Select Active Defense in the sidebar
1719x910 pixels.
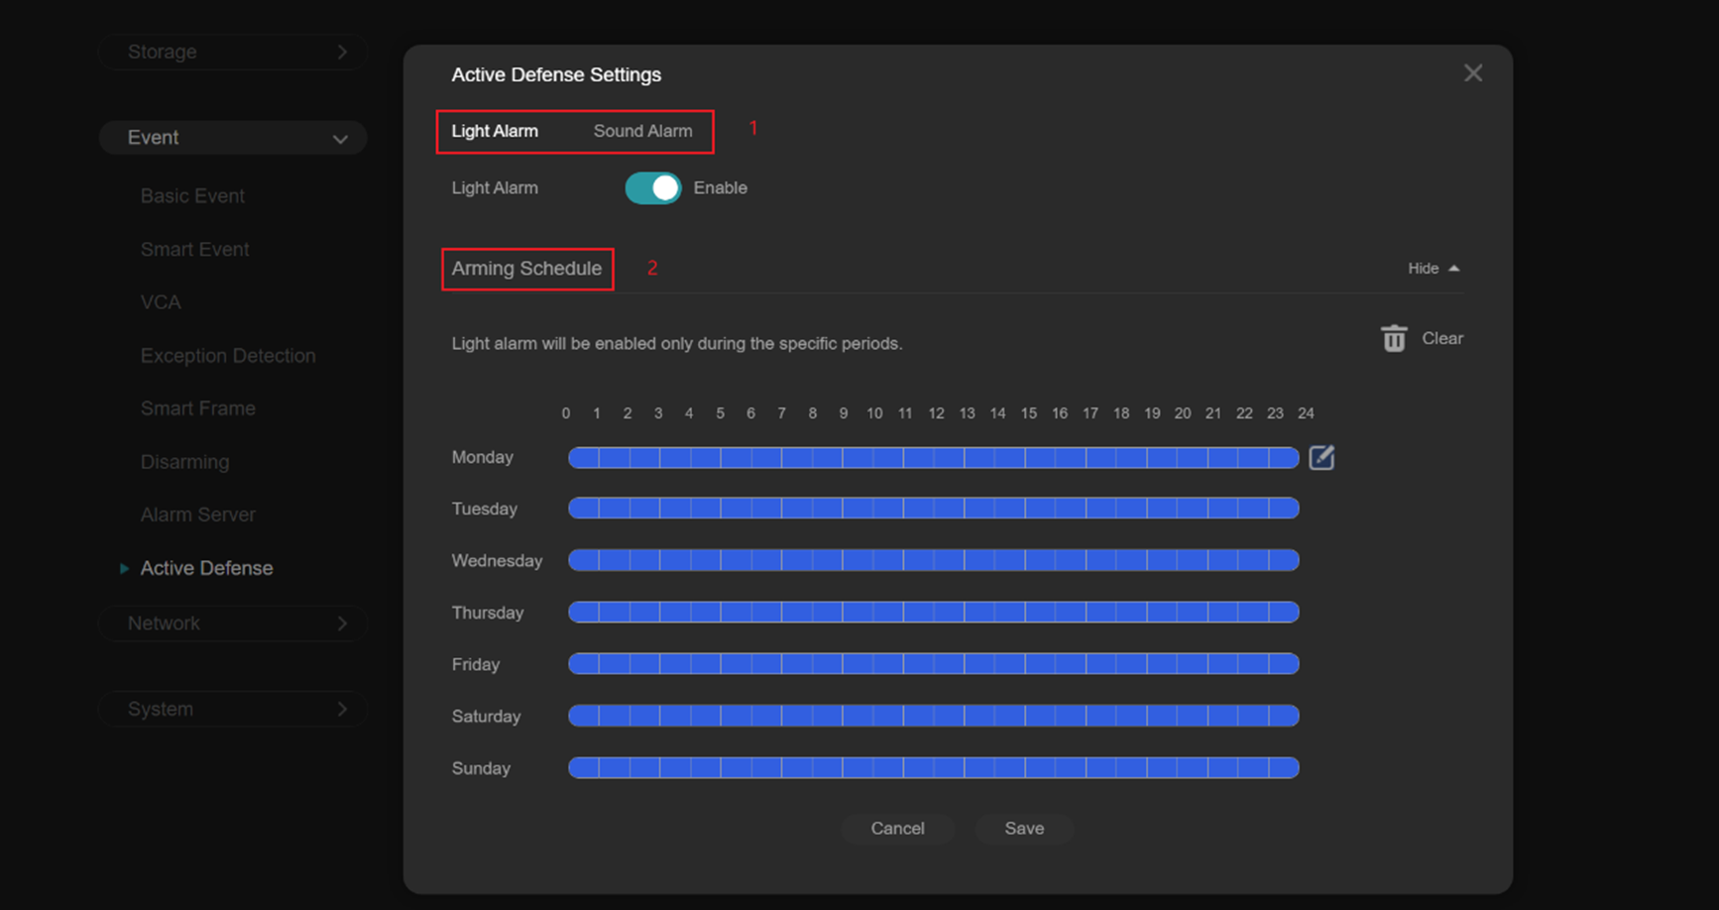(206, 567)
